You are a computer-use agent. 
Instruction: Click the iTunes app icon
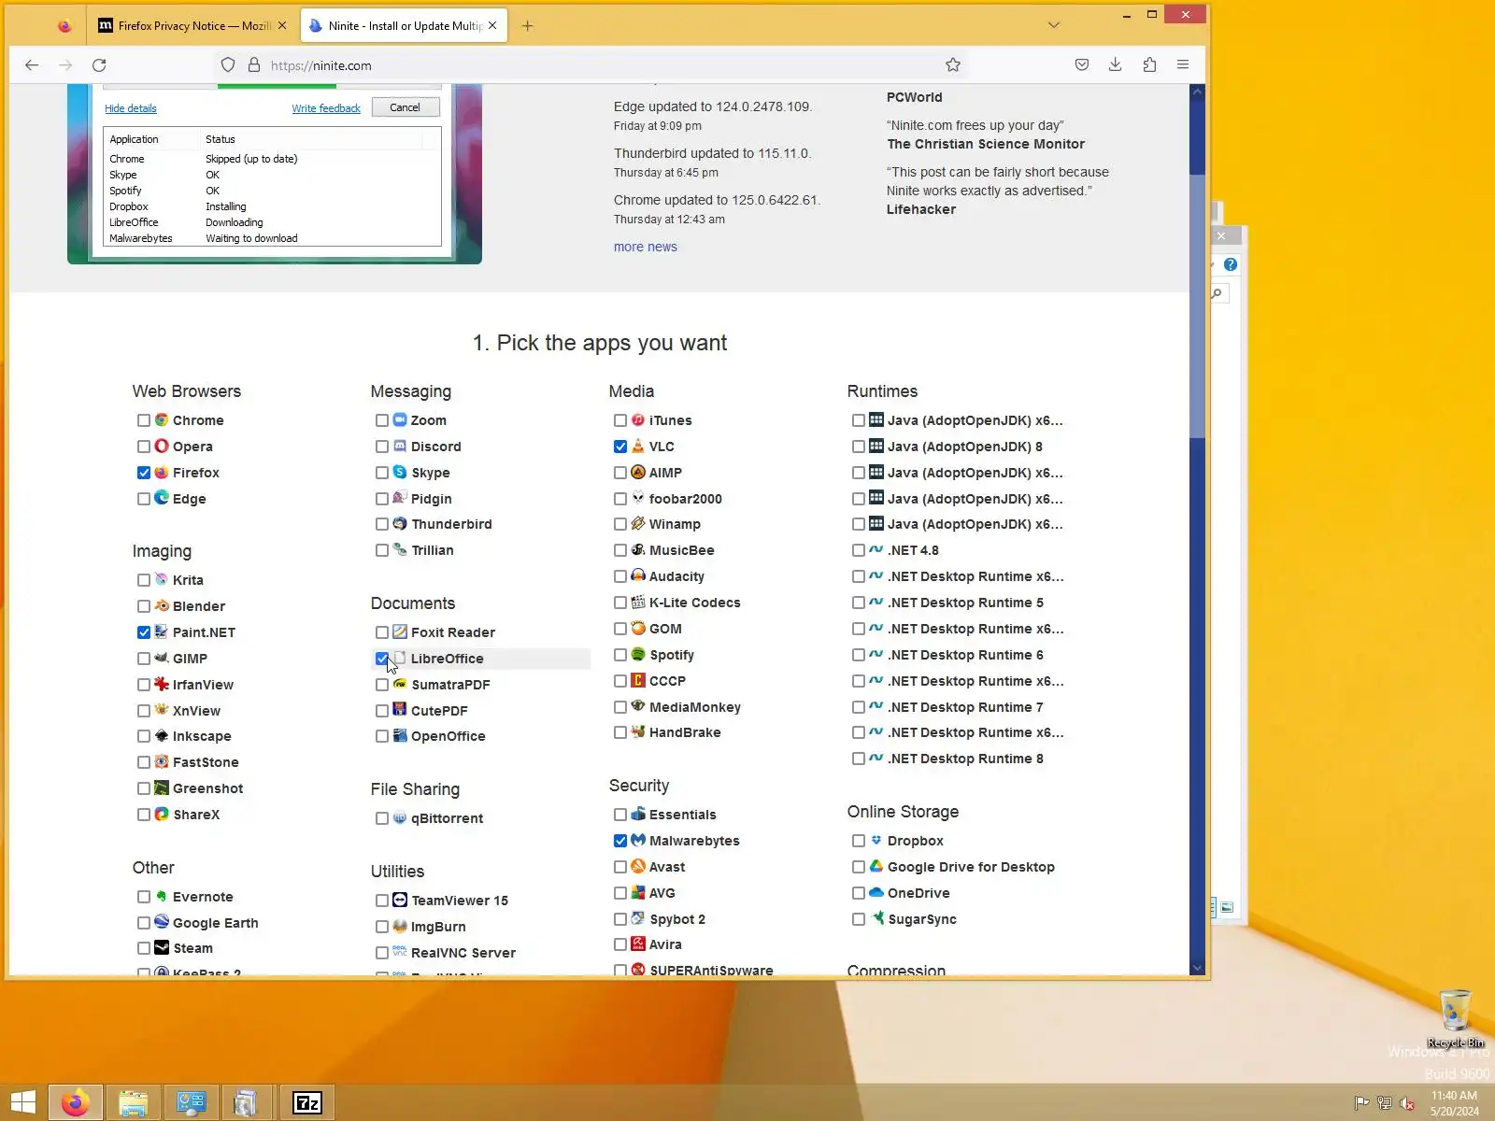click(x=638, y=420)
